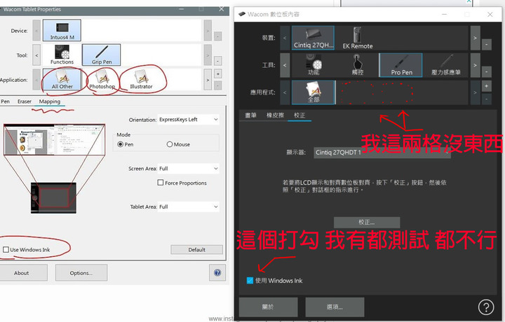Select the 功能 tool icon
The image size is (505, 322).
314,65
